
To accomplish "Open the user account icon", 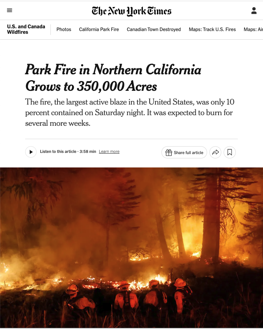I will 254,11.
